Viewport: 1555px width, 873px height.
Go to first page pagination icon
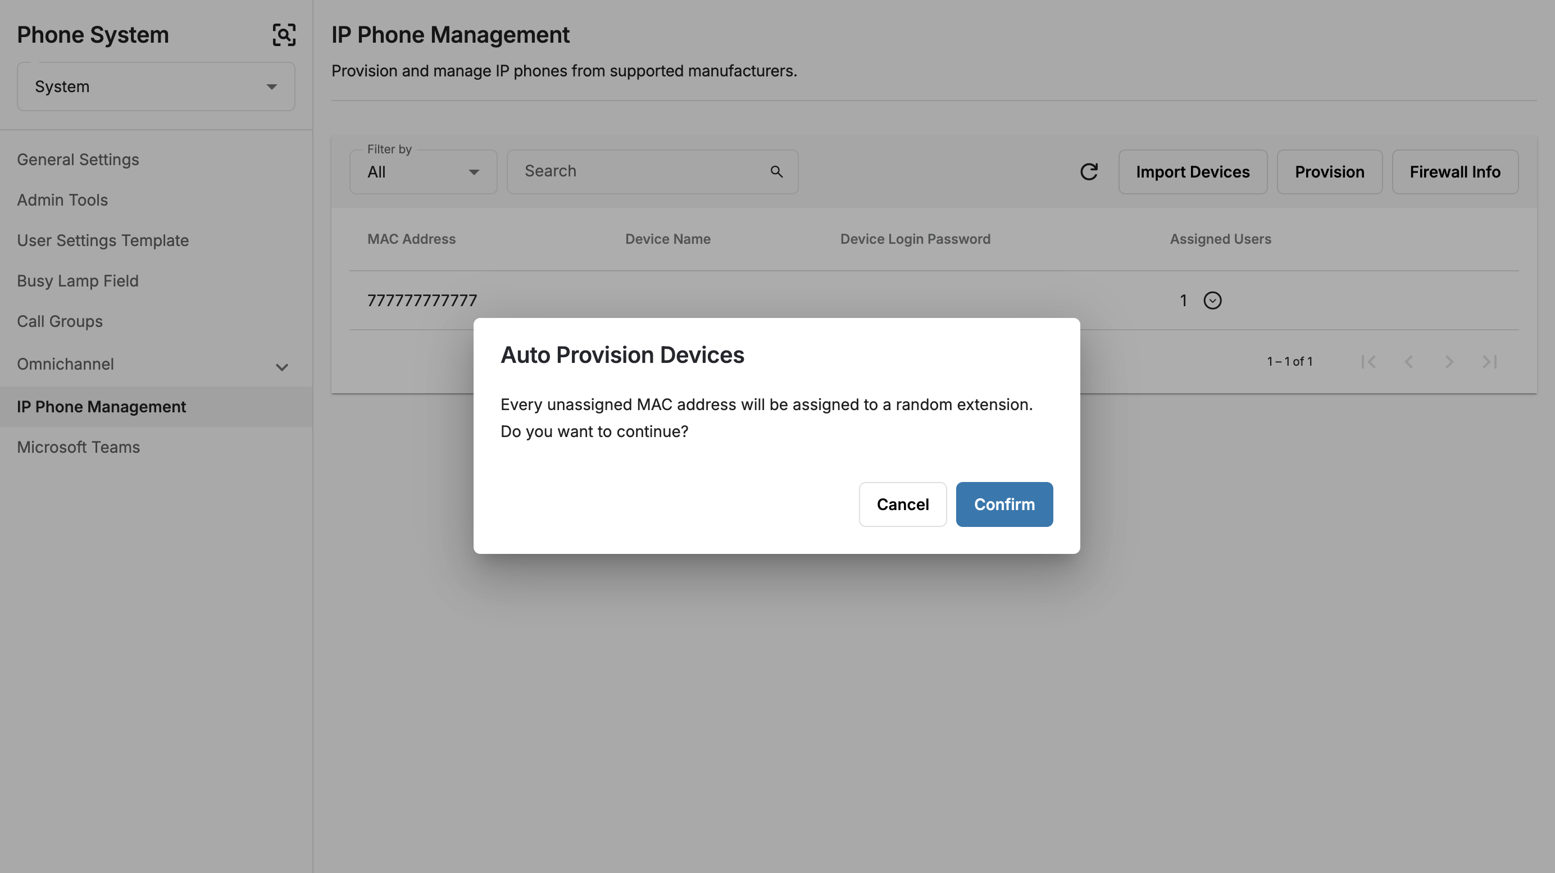coord(1368,362)
